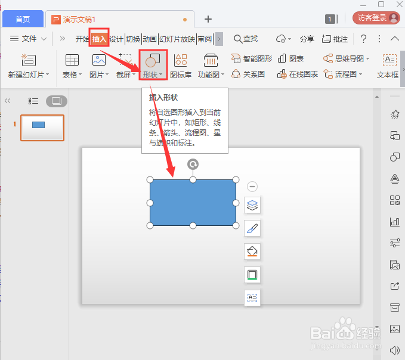Click the Mind Map (思维导图) icon

click(328, 58)
